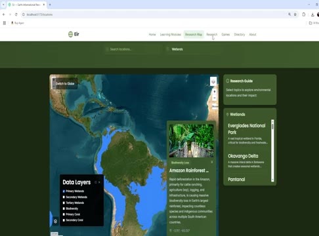Open the bookmark beside the apps grid
The image size is (319, 236).
[x=18, y=23]
